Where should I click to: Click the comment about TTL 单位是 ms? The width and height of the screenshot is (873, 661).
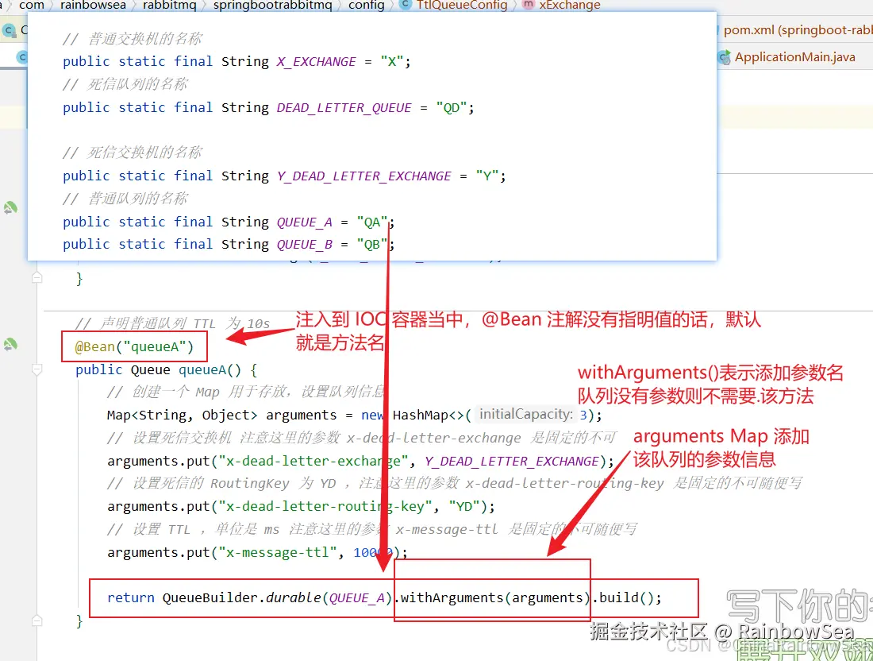click(x=372, y=529)
